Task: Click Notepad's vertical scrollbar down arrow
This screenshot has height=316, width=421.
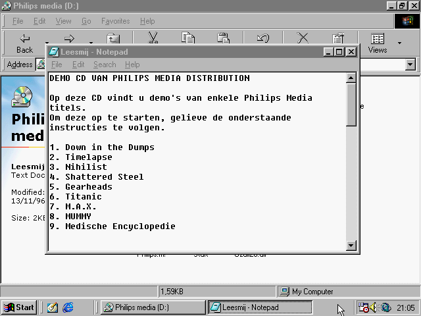Action: pyautogui.click(x=351, y=246)
